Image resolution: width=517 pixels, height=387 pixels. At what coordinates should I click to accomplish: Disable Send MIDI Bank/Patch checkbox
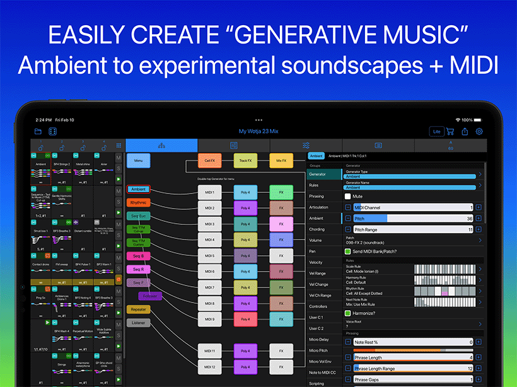pyautogui.click(x=347, y=251)
